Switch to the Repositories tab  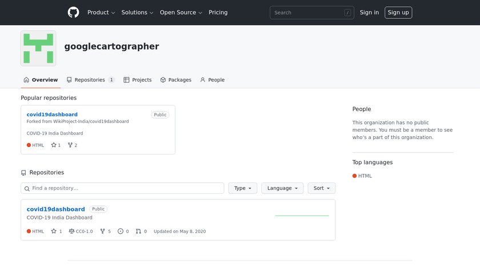pos(90,80)
